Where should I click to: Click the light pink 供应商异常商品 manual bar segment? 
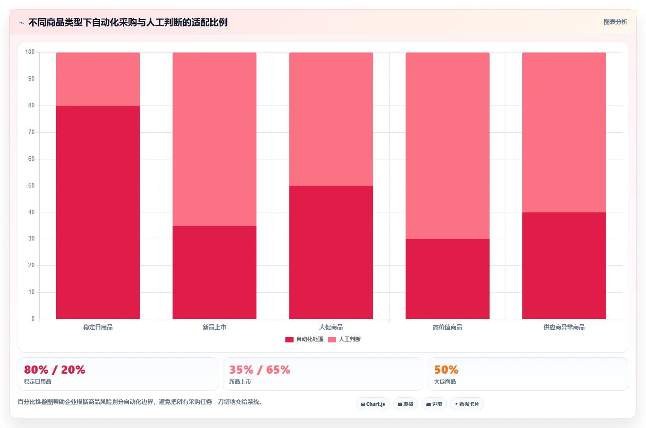pos(564,132)
